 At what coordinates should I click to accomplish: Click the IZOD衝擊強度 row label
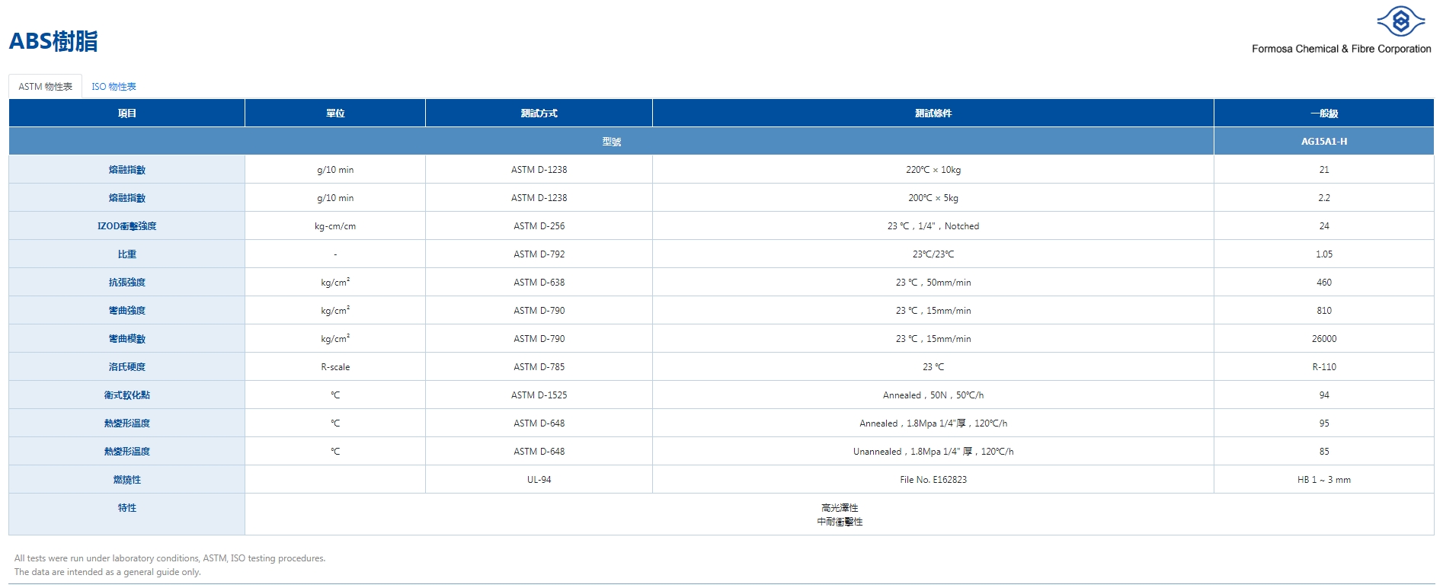tap(127, 226)
